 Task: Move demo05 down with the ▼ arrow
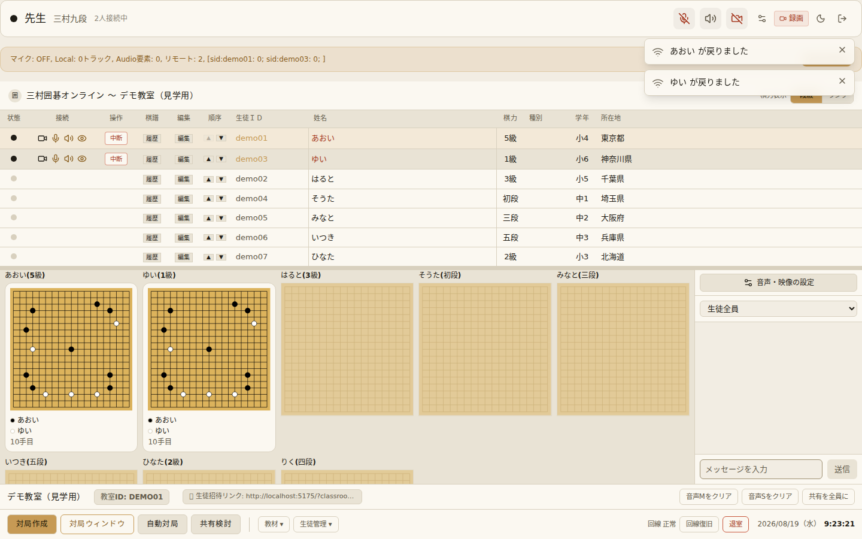(x=221, y=218)
